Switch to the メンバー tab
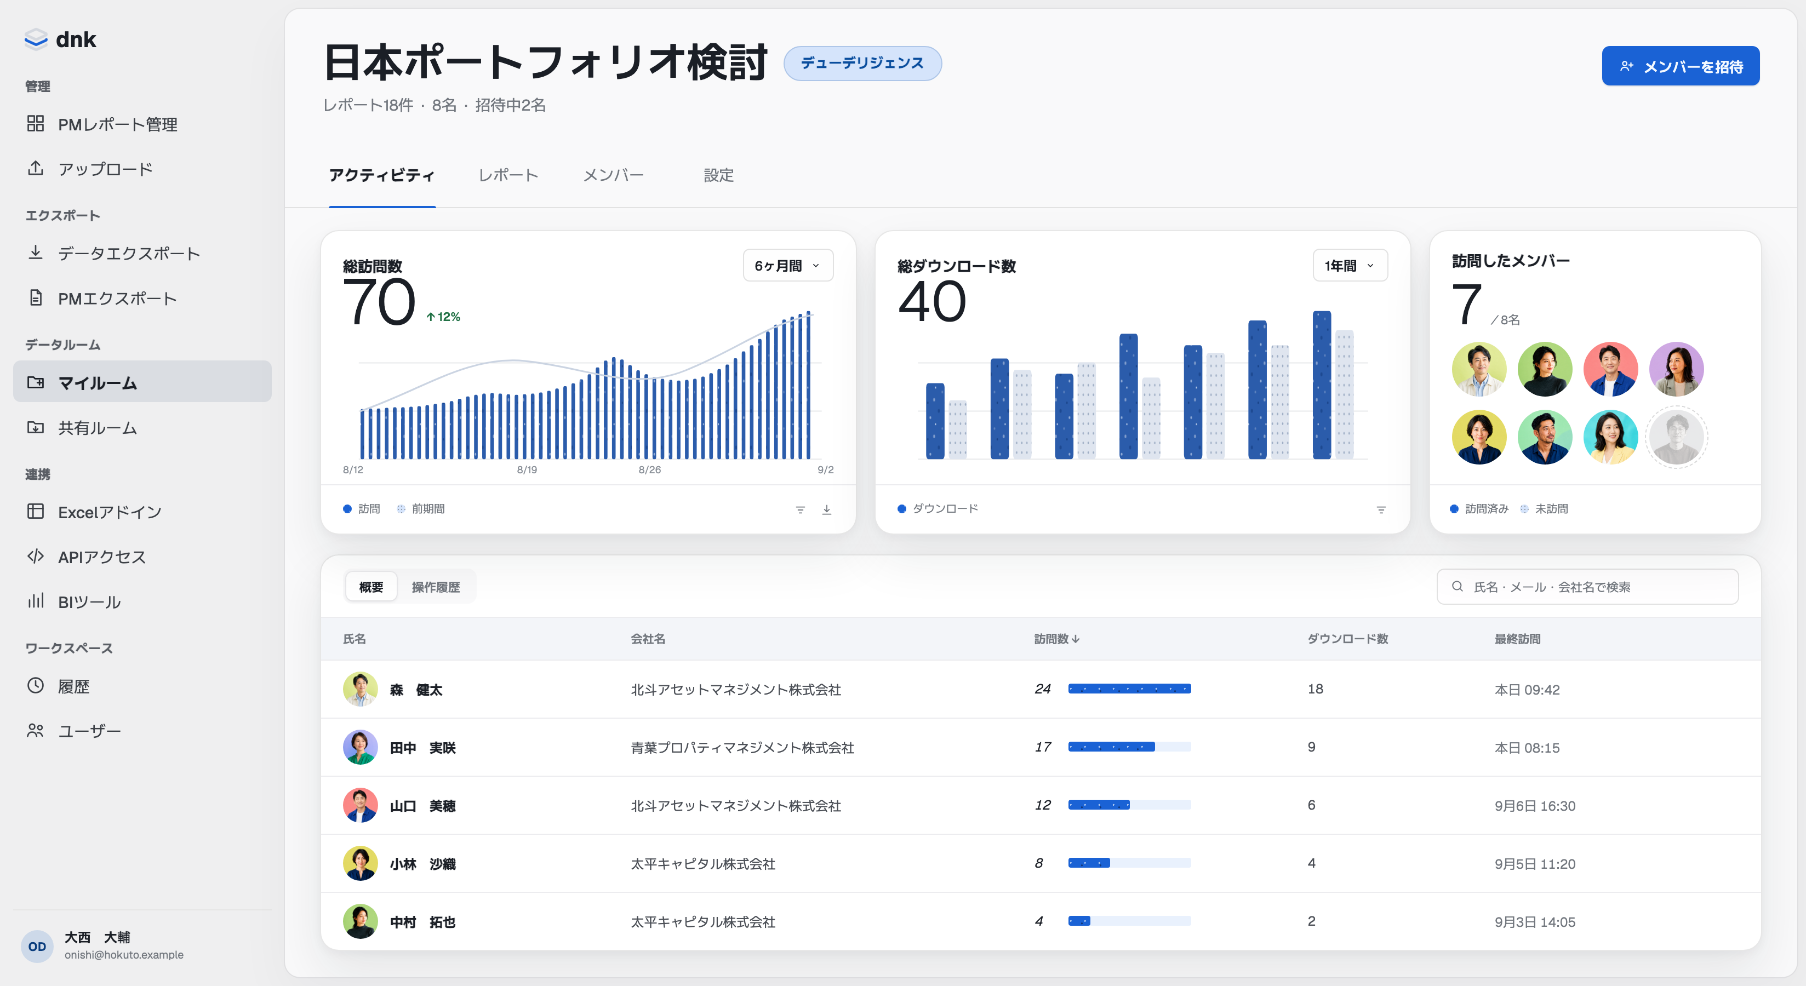Image resolution: width=1806 pixels, height=986 pixels. (614, 175)
